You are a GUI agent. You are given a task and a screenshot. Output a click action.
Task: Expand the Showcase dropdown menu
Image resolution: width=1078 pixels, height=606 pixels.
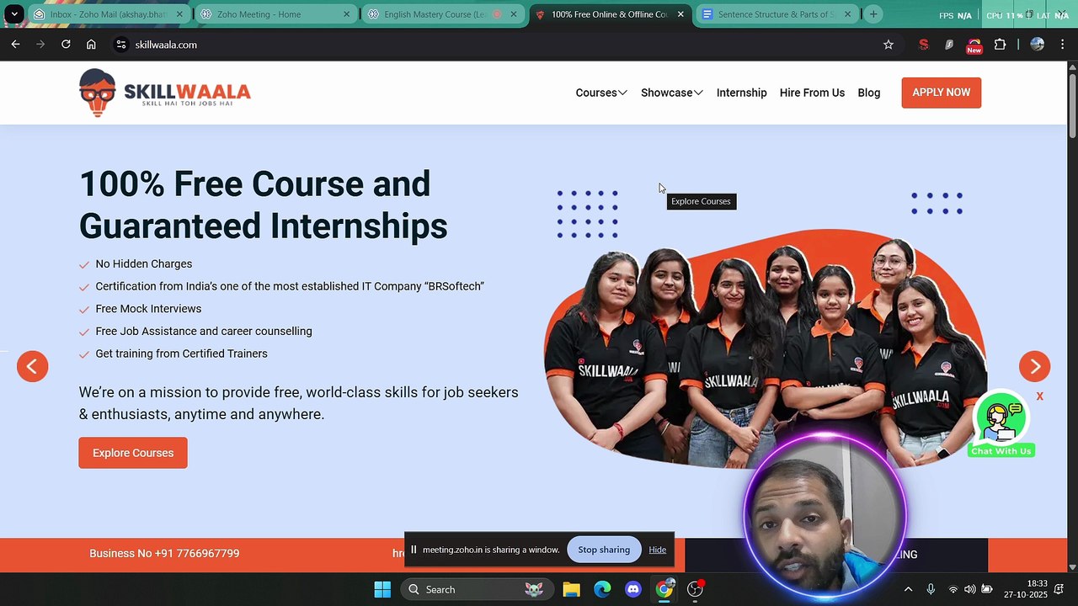click(x=672, y=93)
